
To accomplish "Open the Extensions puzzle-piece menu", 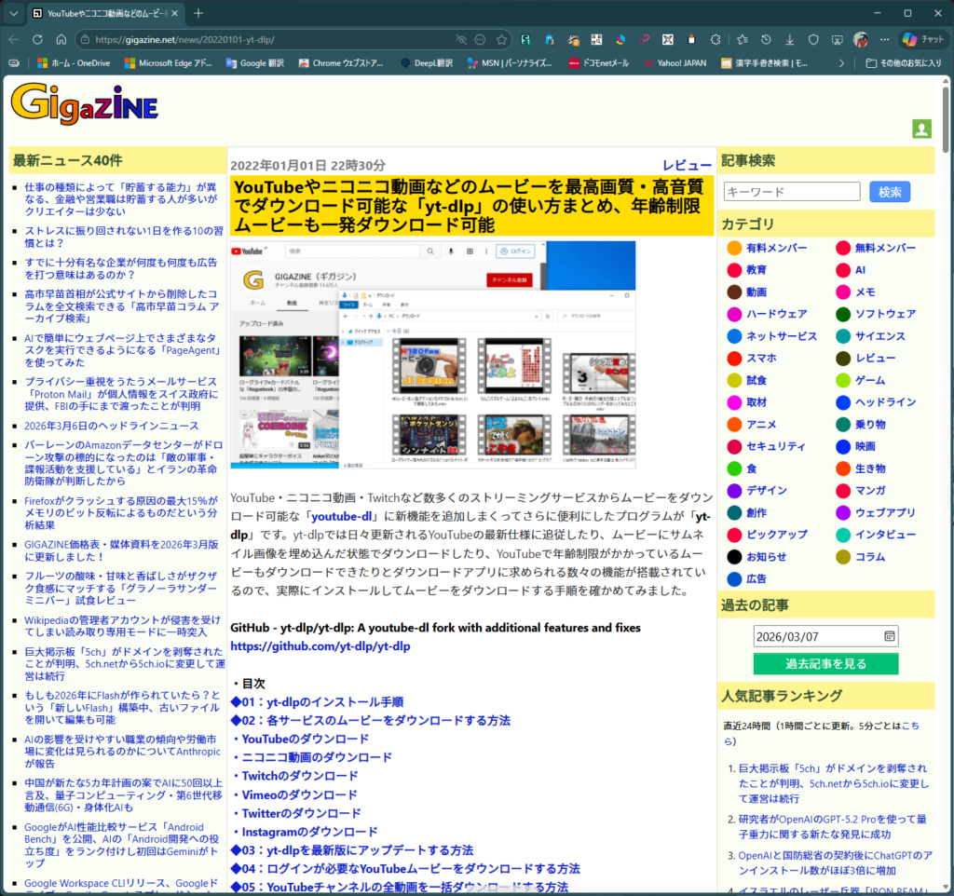I will click(x=715, y=40).
